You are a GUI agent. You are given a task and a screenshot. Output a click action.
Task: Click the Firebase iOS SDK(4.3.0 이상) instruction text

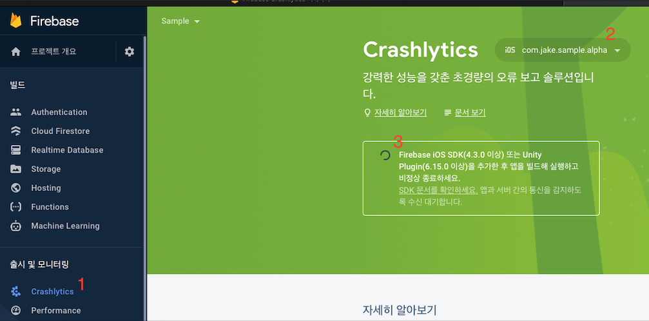pyautogui.click(x=489, y=166)
